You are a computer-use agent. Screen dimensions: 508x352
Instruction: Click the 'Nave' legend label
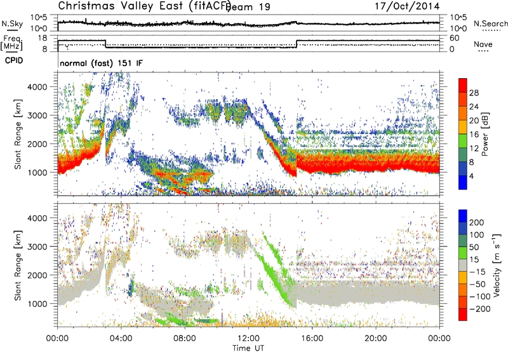[x=483, y=44]
